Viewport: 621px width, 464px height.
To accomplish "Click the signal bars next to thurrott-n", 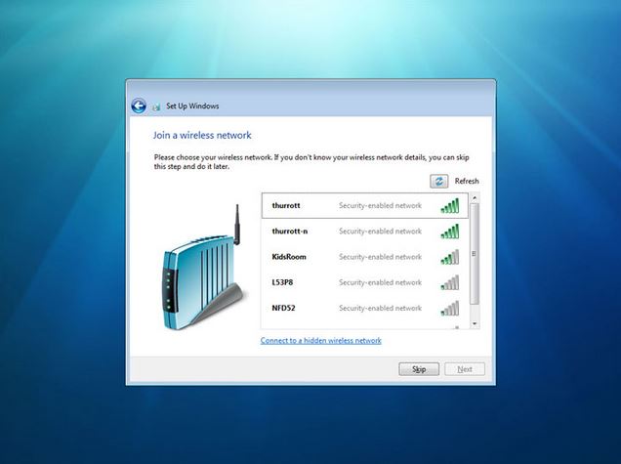I will [x=449, y=232].
